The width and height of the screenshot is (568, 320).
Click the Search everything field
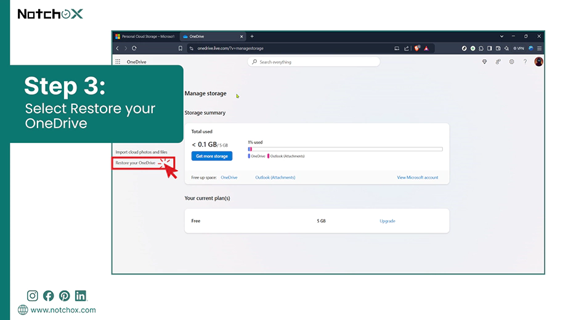(x=314, y=62)
